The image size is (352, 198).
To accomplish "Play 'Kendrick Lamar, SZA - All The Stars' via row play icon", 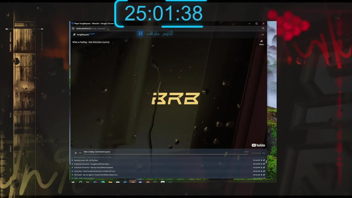I will 262,160.
